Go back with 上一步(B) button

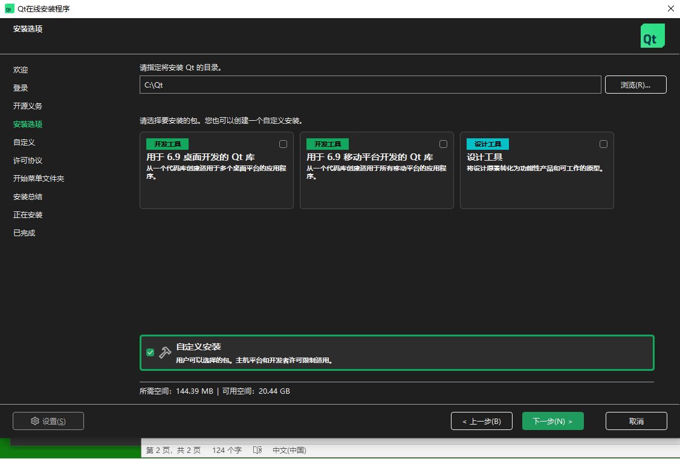[481, 421]
